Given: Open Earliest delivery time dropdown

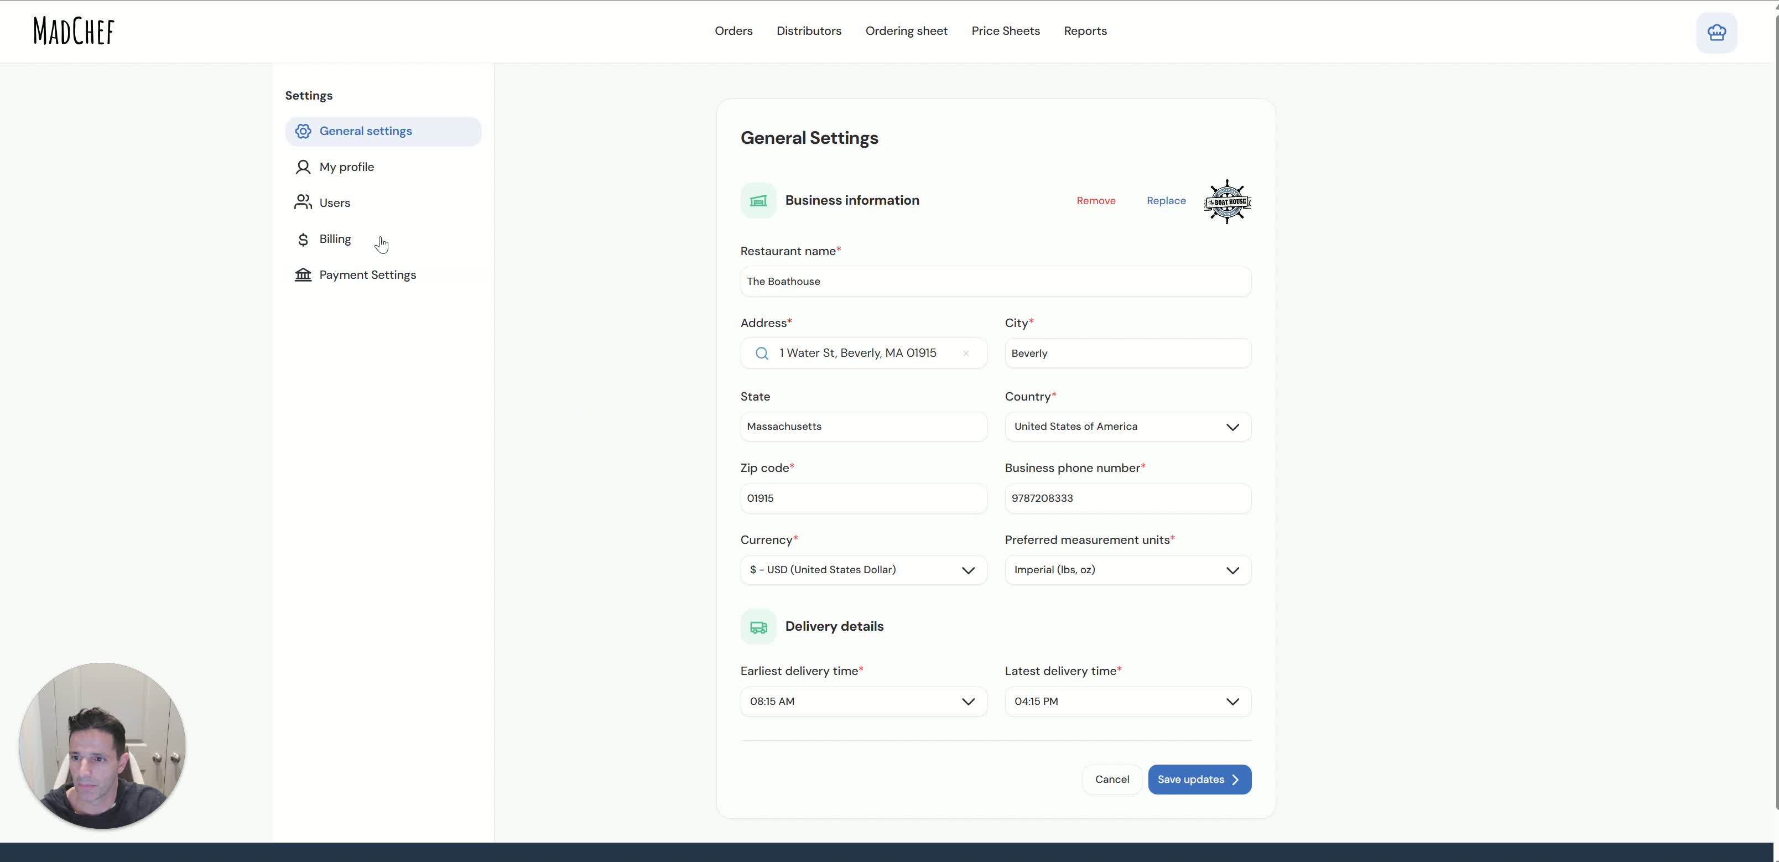Looking at the screenshot, I should (864, 702).
